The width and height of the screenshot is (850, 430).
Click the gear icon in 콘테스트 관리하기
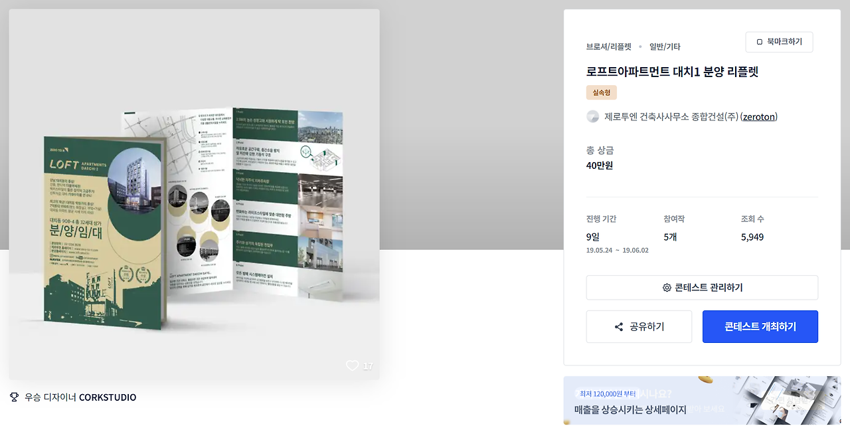click(x=667, y=288)
